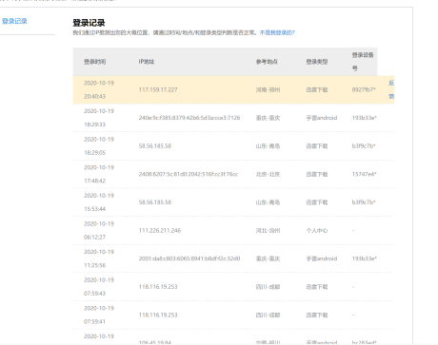Click the 河南-郑州 location in the highlighted row
438x345 pixels.
point(268,90)
